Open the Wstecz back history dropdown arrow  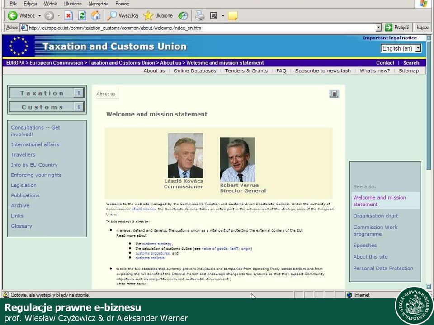point(40,16)
